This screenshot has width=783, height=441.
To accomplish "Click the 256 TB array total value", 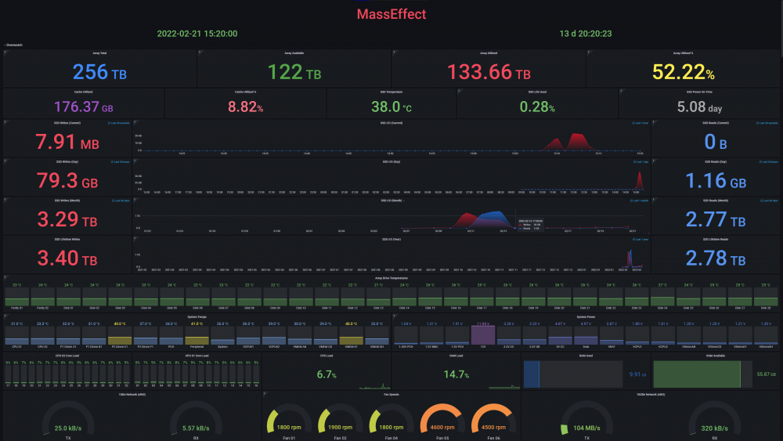I will (99, 72).
